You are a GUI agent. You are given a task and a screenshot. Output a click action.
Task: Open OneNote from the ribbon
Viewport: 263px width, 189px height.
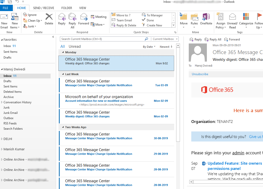[x=206, y=18]
